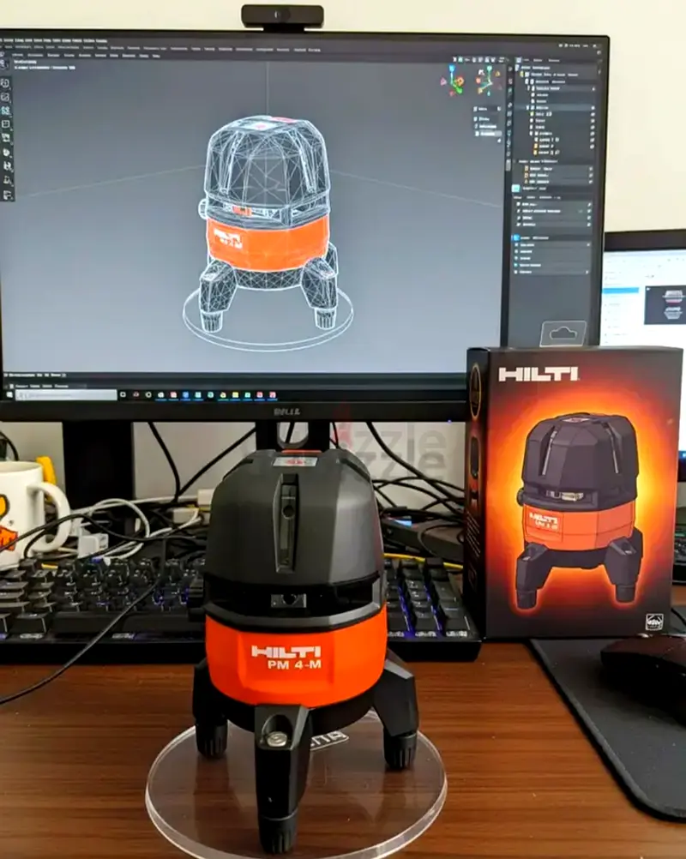
Task: Select the topmost Select Box tool in Blender's left toolbar
Action: coord(5,83)
